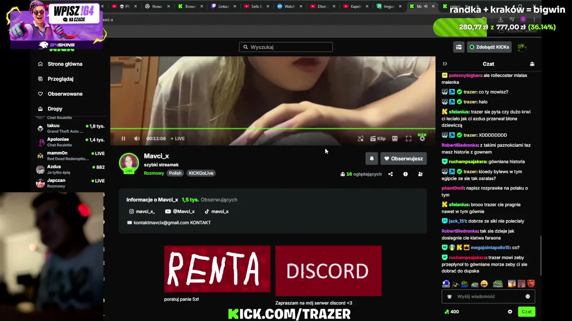Click the kontaktmavcix@gmail.com contact link
The height and width of the screenshot is (321, 572).
click(x=169, y=222)
